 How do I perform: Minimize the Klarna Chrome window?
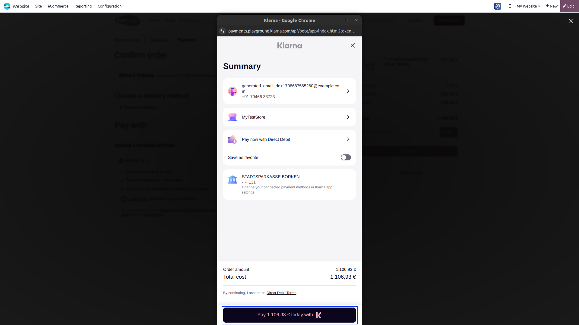336,20
